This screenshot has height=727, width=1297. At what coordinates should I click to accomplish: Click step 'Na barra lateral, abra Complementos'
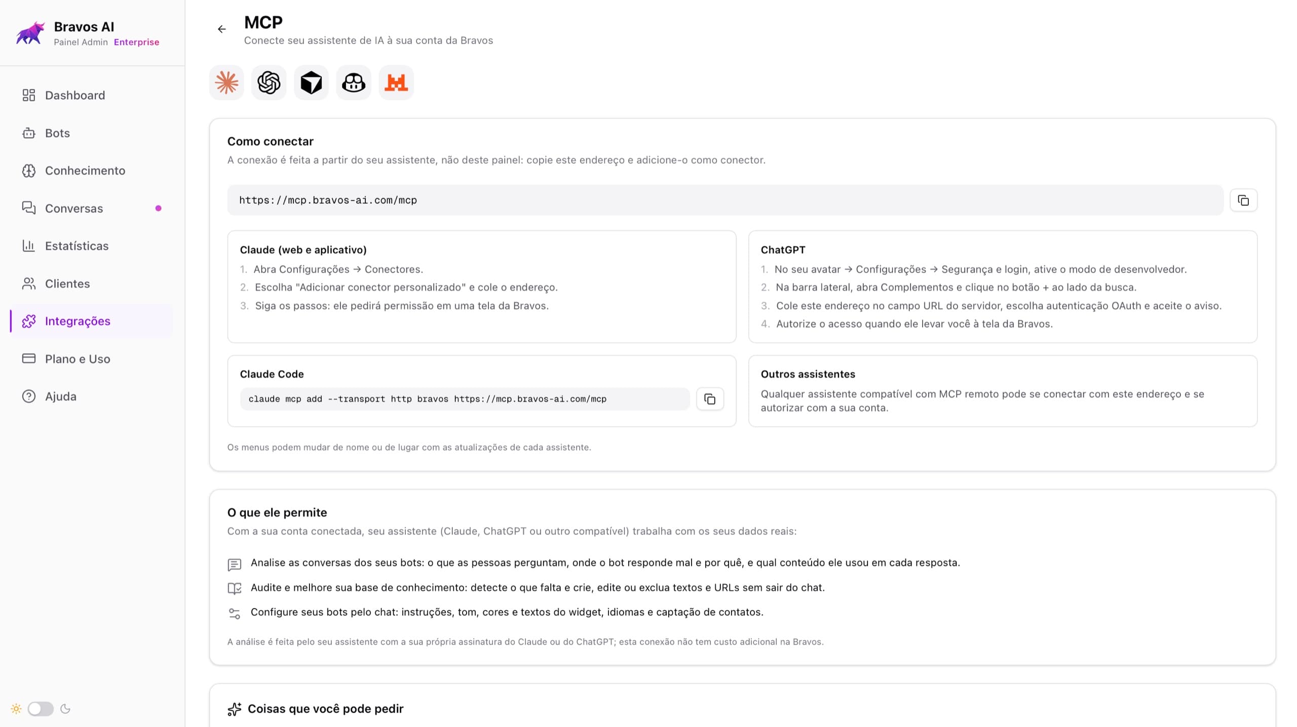956,287
